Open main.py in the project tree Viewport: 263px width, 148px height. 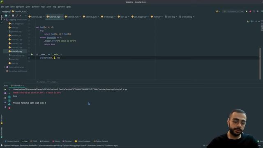(x=14, y=28)
